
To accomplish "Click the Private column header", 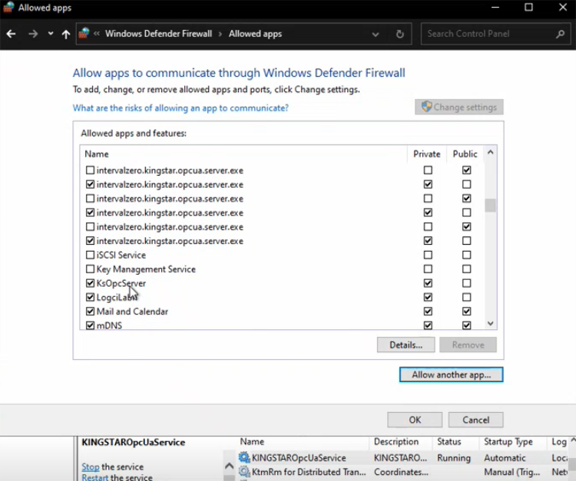I will point(426,153).
